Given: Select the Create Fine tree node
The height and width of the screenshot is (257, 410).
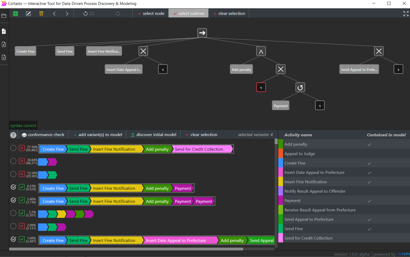Looking at the screenshot, I should pyautogui.click(x=25, y=51).
